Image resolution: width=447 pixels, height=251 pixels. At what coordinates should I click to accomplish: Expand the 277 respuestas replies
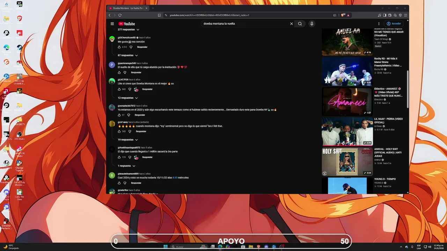coord(129,30)
